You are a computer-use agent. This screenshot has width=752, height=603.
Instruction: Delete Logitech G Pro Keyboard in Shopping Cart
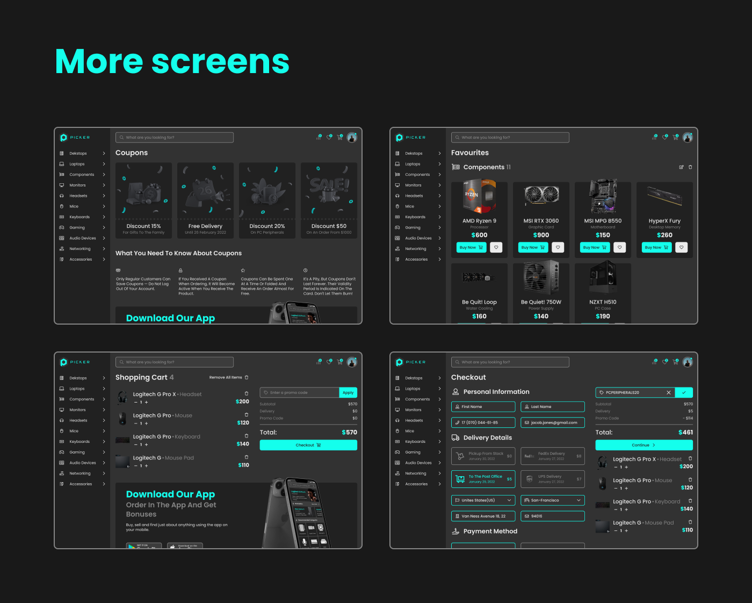click(x=247, y=436)
